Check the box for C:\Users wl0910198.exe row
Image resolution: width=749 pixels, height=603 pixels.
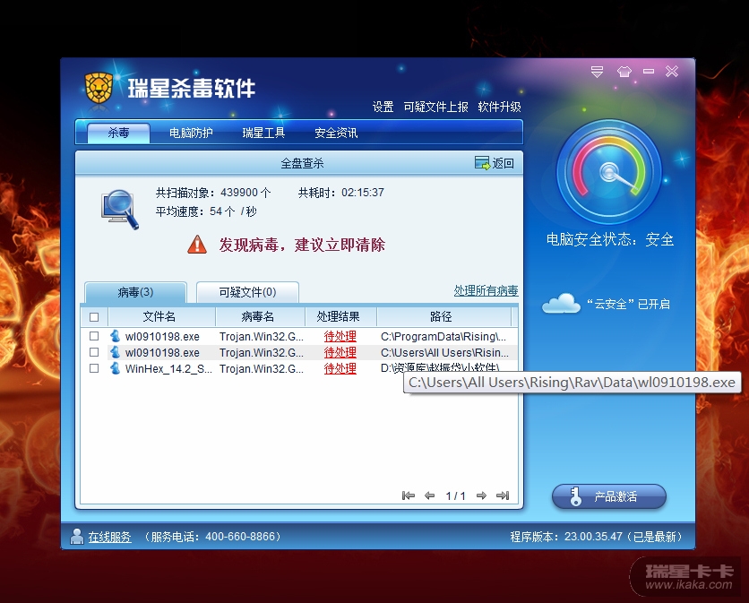click(94, 352)
